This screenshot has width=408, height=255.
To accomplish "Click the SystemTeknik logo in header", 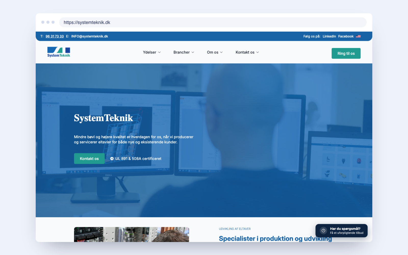I will point(59,52).
